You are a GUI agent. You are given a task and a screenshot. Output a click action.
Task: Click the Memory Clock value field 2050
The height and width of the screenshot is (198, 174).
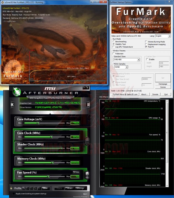(75, 163)
